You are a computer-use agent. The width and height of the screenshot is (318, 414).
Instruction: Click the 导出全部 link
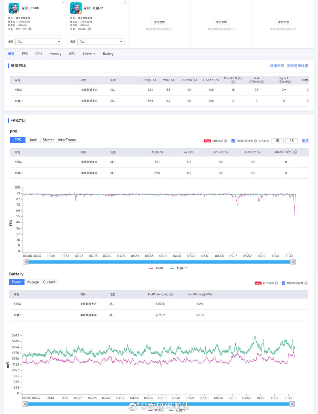[x=277, y=66]
